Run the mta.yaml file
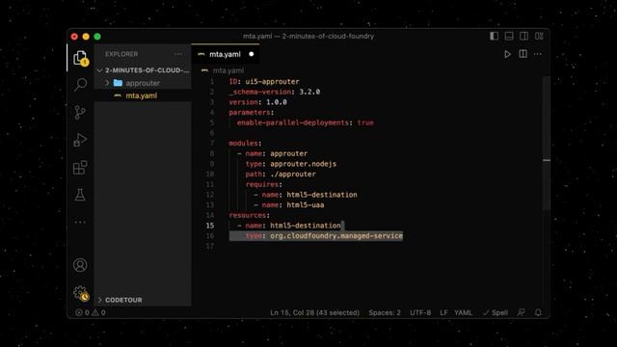Image resolution: width=617 pixels, height=347 pixels. (x=507, y=54)
